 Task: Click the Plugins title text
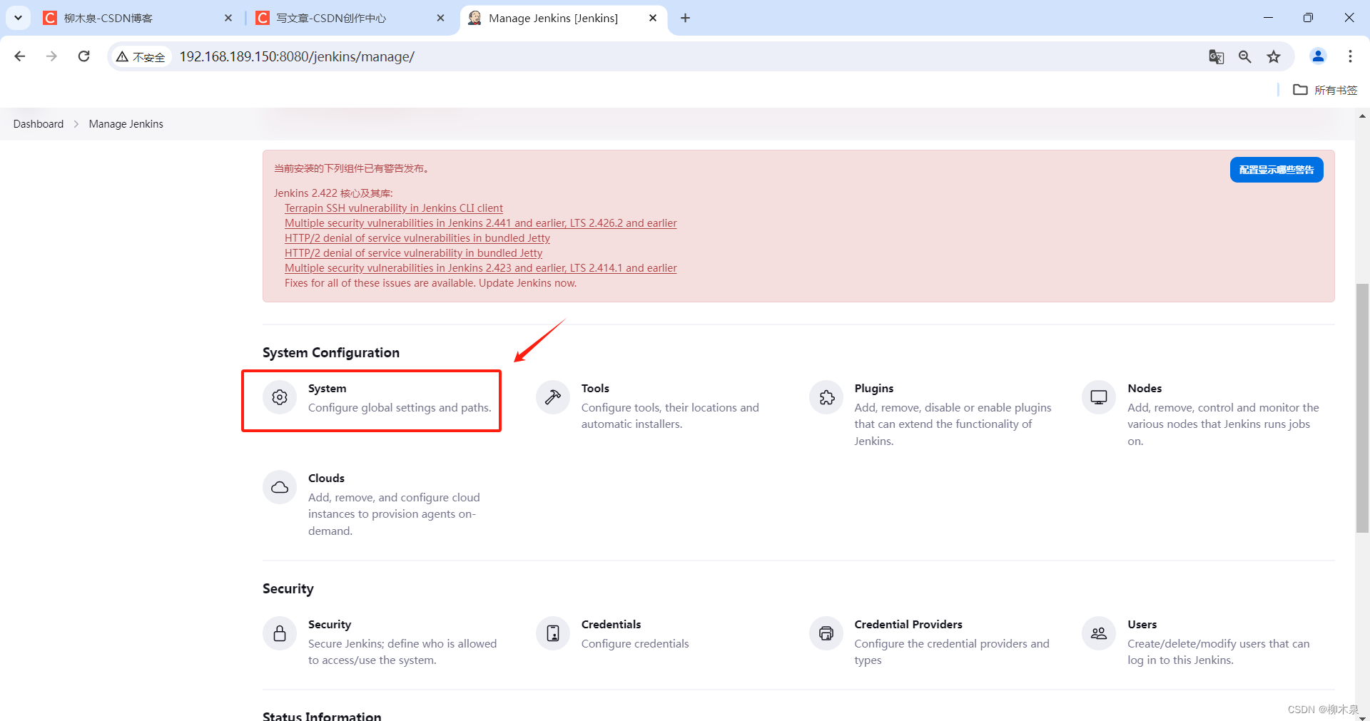[x=874, y=389]
